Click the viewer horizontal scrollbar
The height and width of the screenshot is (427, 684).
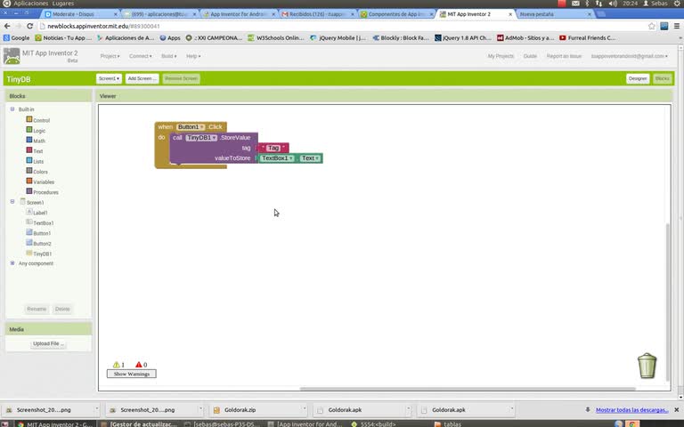[x=467, y=388]
